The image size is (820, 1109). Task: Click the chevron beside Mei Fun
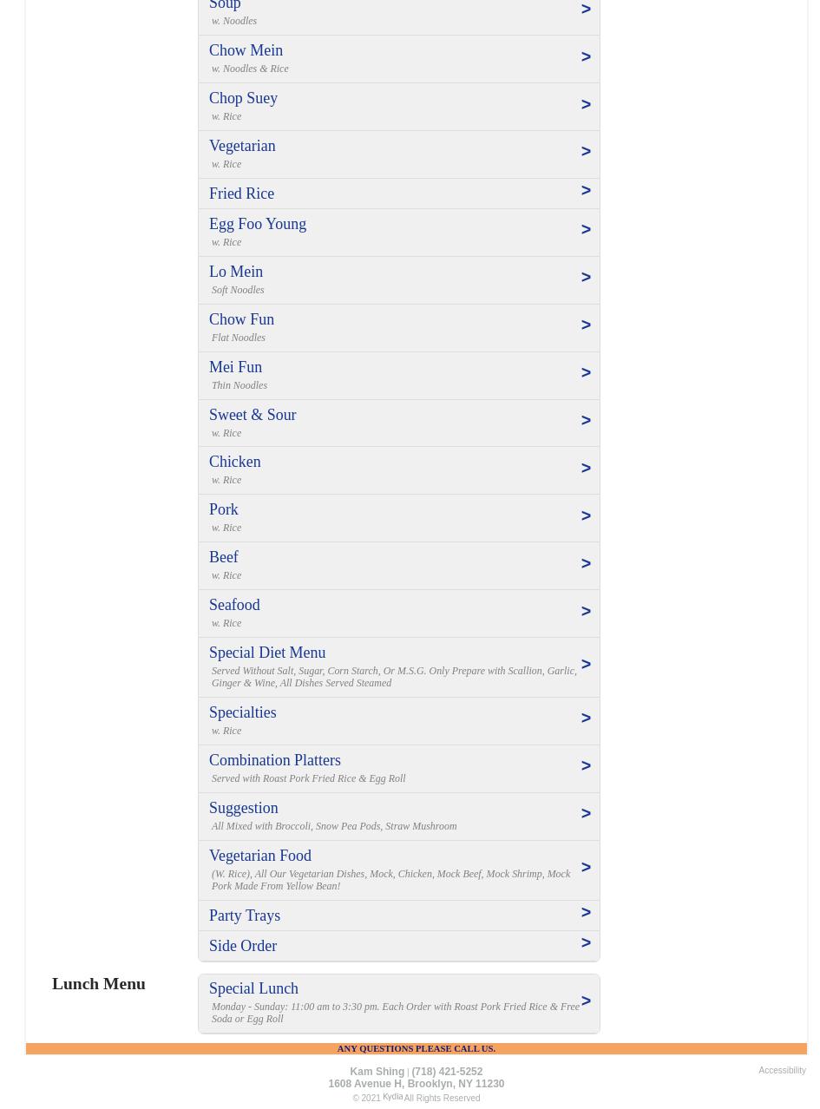586,372
